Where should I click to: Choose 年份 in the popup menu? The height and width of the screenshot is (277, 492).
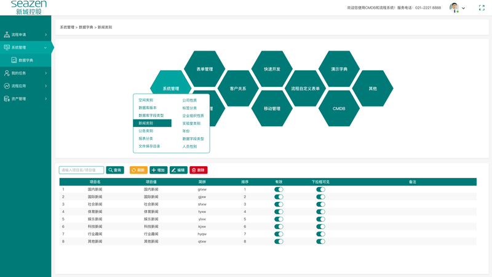[x=186, y=131]
